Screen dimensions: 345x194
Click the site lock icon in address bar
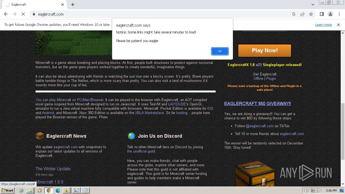coord(34,14)
